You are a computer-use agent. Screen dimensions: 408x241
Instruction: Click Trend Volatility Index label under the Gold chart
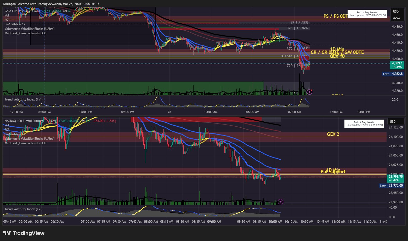coord(24,99)
